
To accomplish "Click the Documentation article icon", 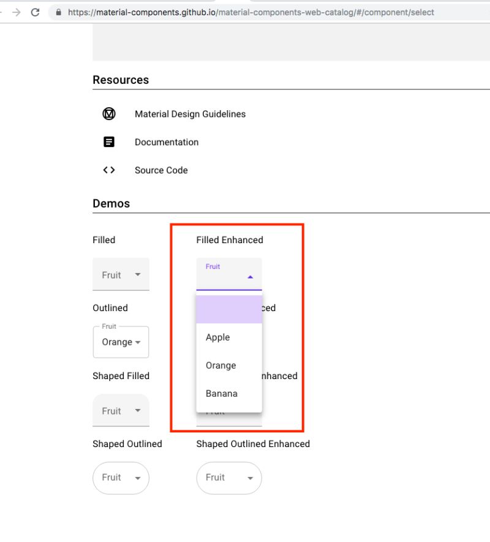I will click(108, 141).
